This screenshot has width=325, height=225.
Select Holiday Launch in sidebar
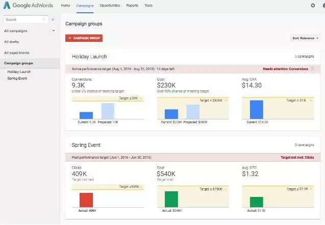(19, 72)
